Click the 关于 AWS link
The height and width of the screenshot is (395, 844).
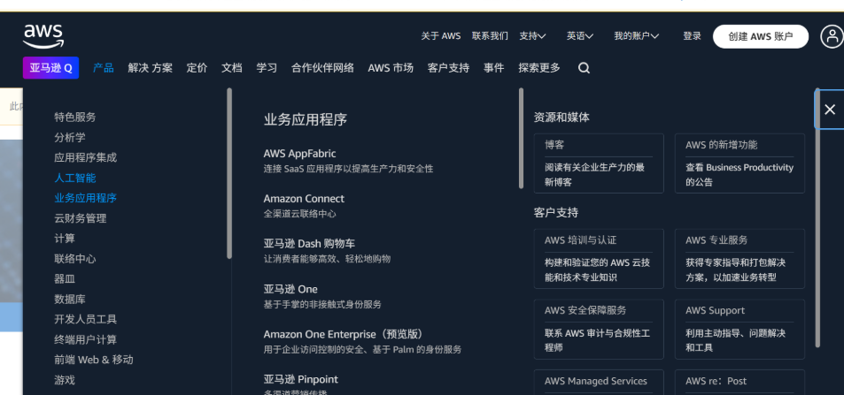441,36
